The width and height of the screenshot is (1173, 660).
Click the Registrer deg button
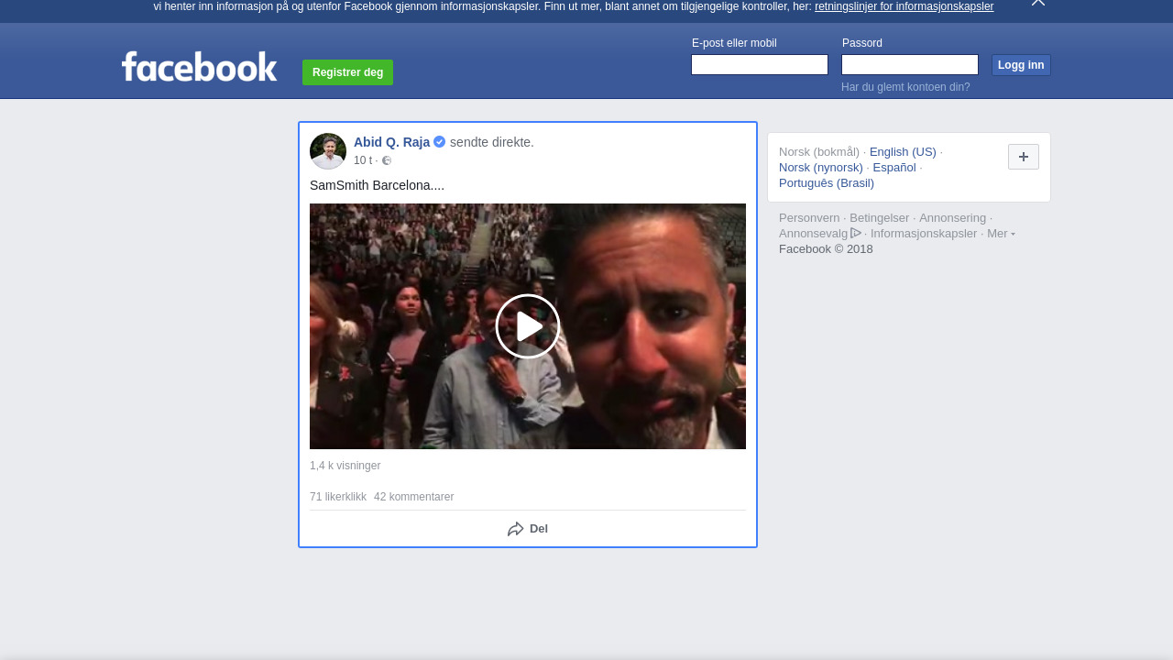[x=348, y=72]
